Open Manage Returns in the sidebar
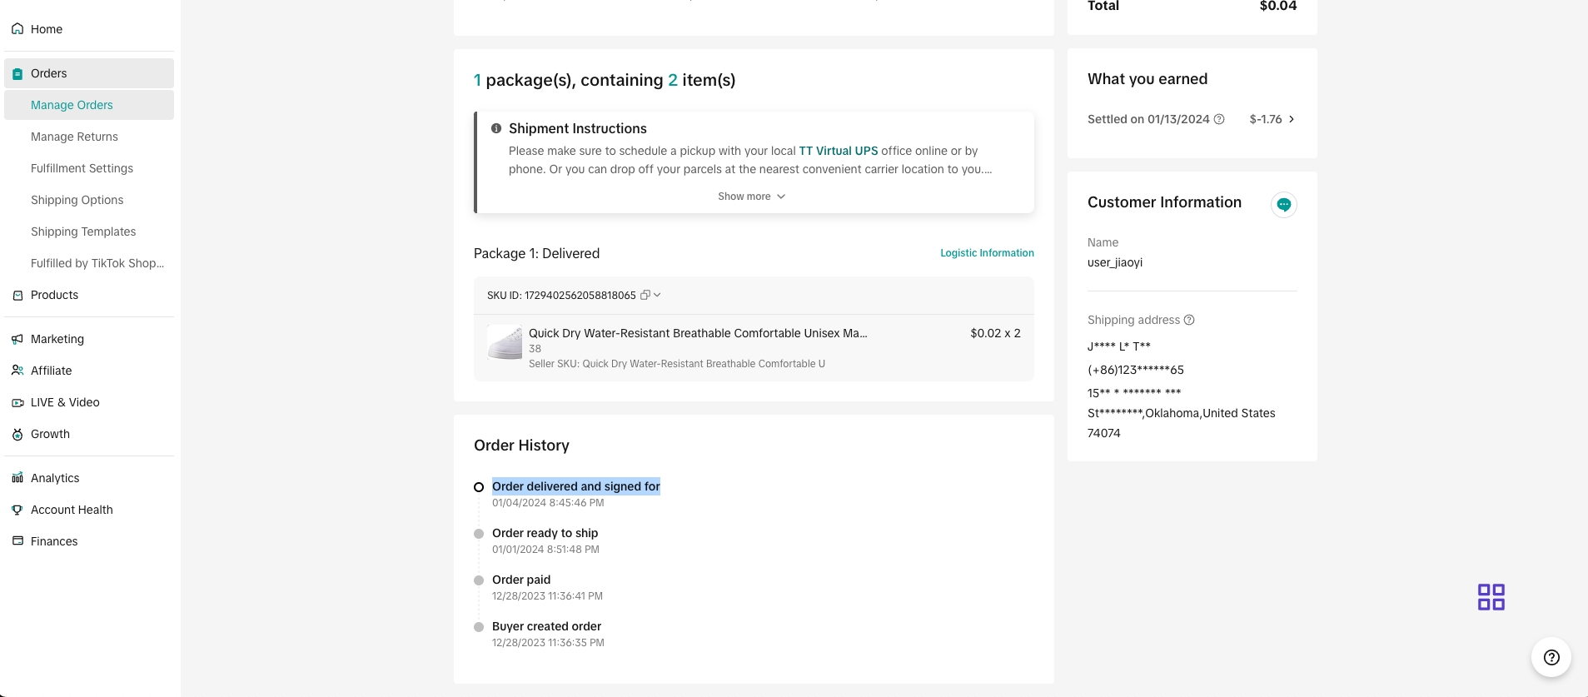This screenshot has width=1588, height=697. 74,137
